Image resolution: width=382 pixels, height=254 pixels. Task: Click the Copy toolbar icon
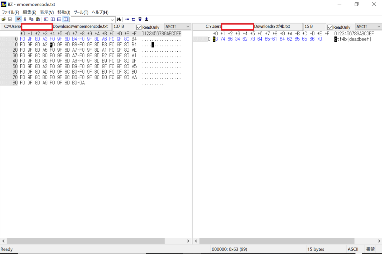(x=32, y=19)
